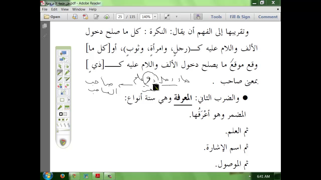Viewport: 321px width, 180px height.
Task: Click the page number field showing 25
Action: pos(120,17)
